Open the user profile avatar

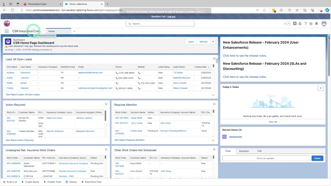(x=324, y=24)
